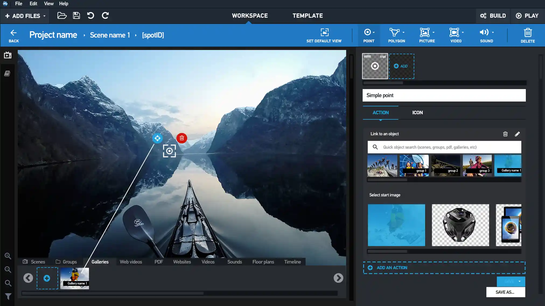The image size is (545, 306).
Task: Select the Sound tool in toolbar
Action: pyautogui.click(x=487, y=35)
